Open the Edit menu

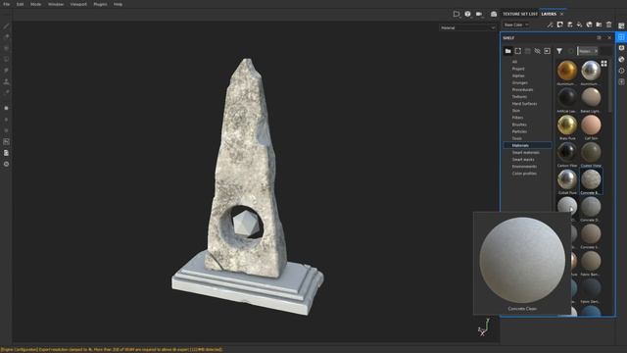click(x=20, y=4)
